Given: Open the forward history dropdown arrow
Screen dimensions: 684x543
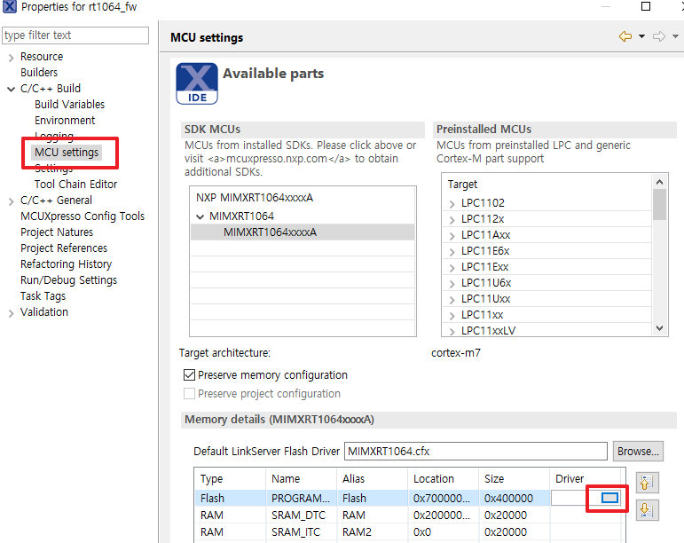Looking at the screenshot, I should (675, 36).
